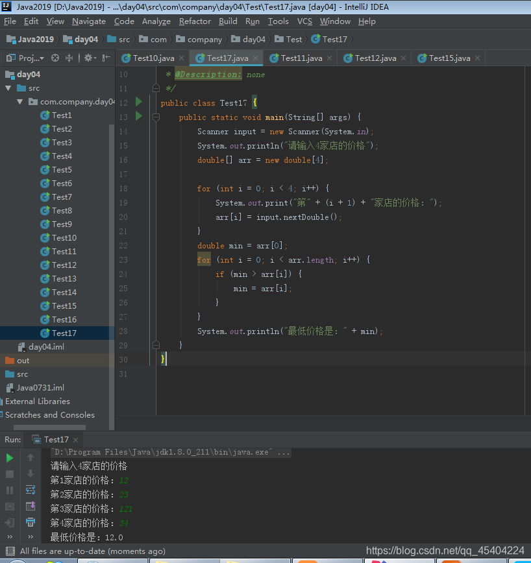This screenshot has width=531, height=563.
Task: Open the Project panel gear settings dropdown
Action: coord(90,58)
